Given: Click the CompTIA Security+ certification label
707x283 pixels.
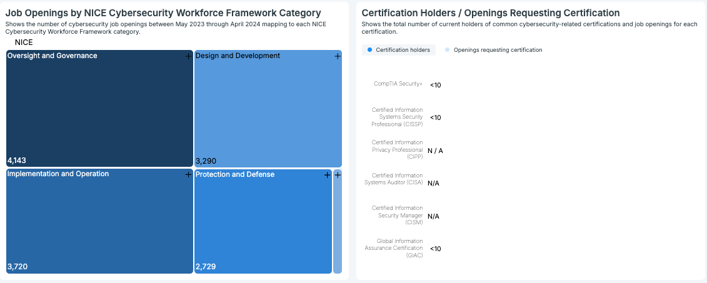Looking at the screenshot, I should (x=398, y=84).
